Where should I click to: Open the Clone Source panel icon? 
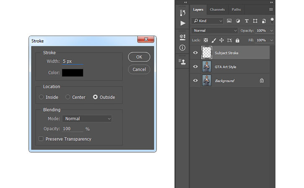click(x=182, y=62)
